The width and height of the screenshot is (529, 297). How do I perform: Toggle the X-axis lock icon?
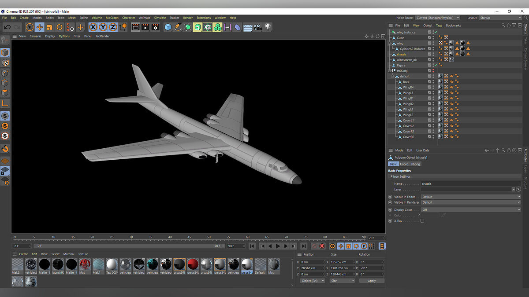(93, 27)
